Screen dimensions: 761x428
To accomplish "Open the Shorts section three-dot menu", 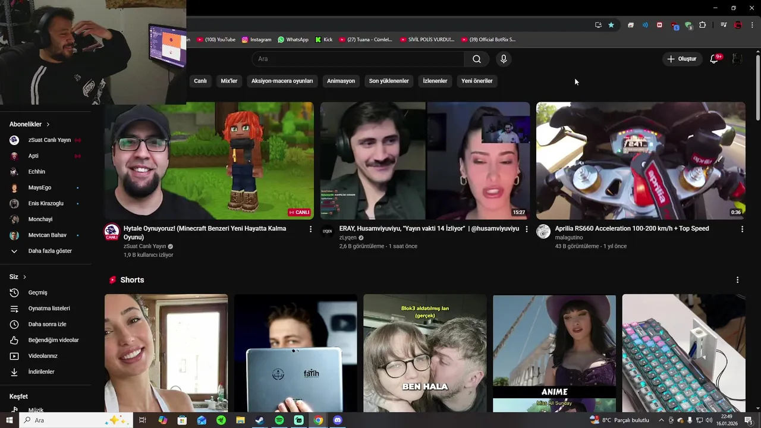I will (x=737, y=280).
